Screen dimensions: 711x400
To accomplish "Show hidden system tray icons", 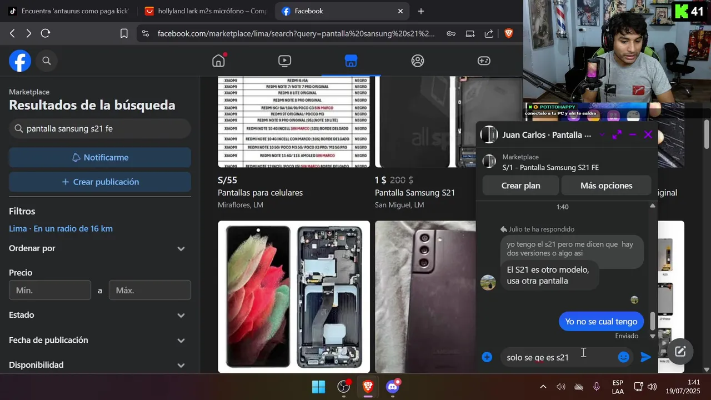I will [543, 387].
